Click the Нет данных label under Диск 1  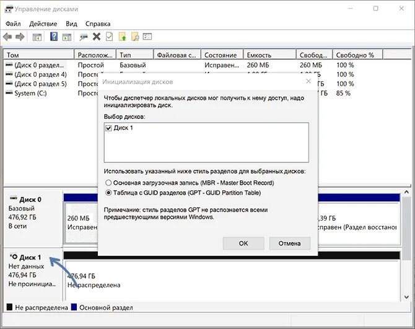[x=26, y=266]
